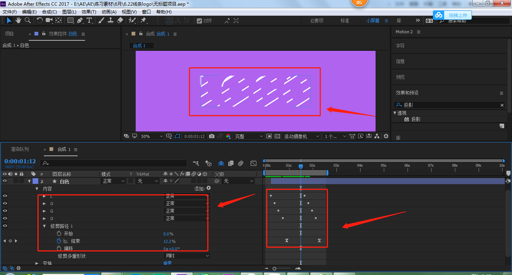
Task: Select the Puppet Pin tool
Action: coord(143,20)
